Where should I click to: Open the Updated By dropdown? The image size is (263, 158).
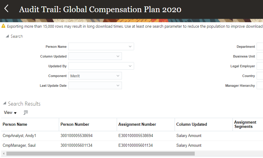(x=130, y=66)
